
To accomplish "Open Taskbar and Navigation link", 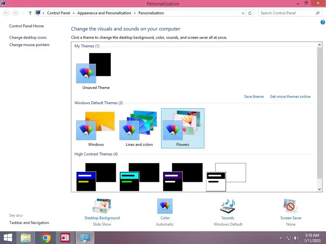I will [29, 223].
